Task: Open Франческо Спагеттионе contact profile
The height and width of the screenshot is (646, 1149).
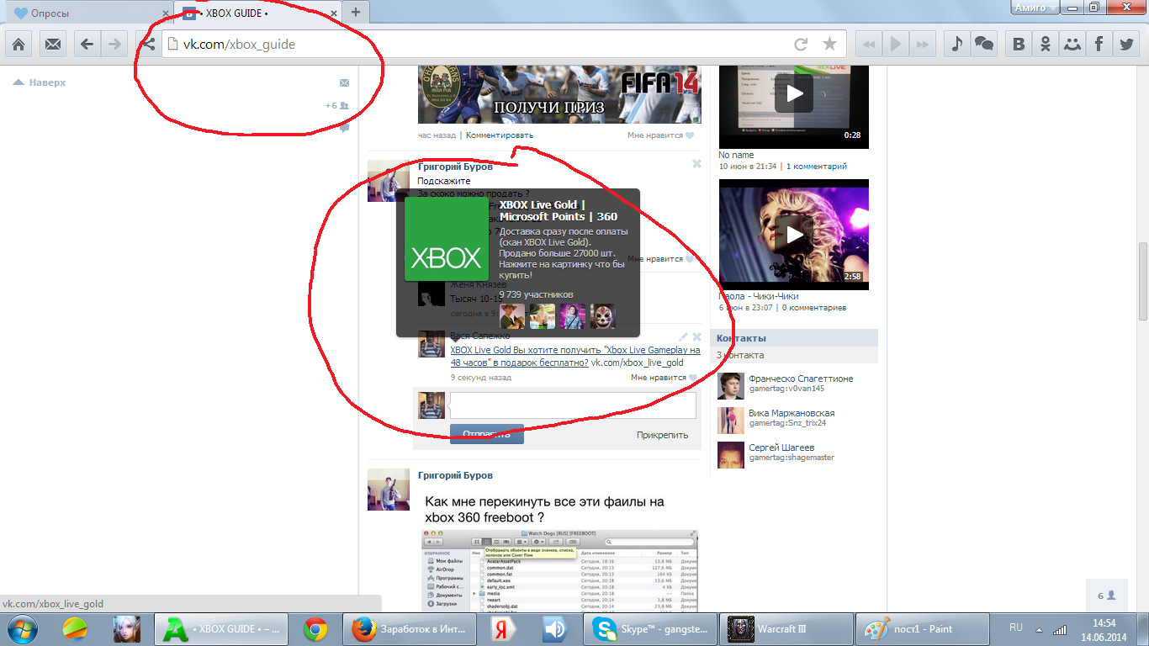Action: [x=801, y=379]
